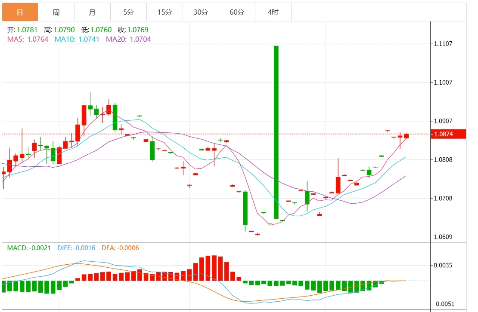The image size is (478, 312).
Task: Click the tall green candlestick spike
Action: point(276,132)
